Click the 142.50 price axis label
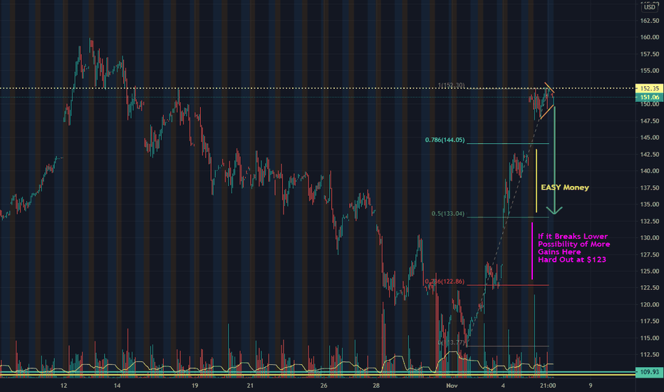Screen dimensions: 664x392 click(x=650, y=154)
